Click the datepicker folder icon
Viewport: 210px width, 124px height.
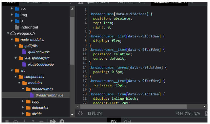(28, 108)
